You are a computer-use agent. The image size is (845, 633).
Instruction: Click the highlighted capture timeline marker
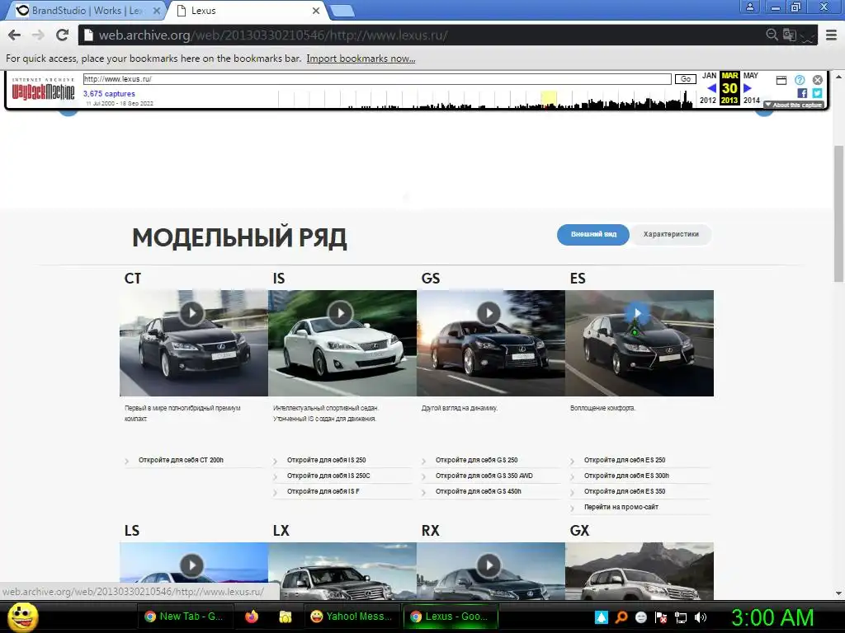549,100
